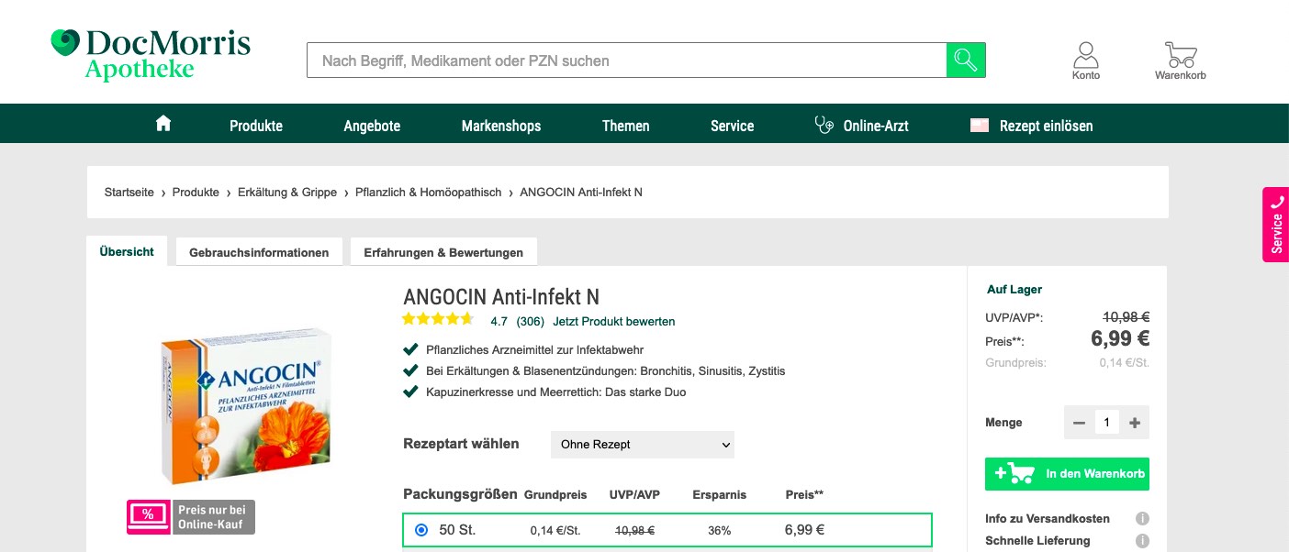Show info about Schnelle Lieferung

1143,541
